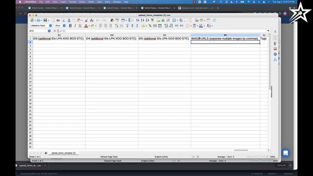
Task: Open the sidebar Functions fx panel icon
Action: [275, 60]
